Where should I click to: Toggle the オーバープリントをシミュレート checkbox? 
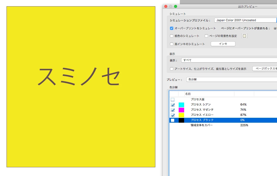pos(172,28)
